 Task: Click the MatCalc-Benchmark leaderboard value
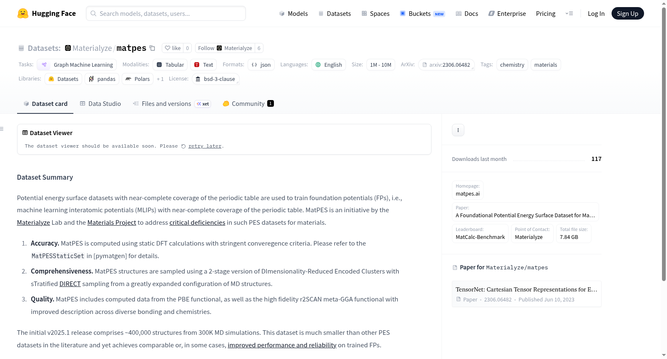click(480, 237)
